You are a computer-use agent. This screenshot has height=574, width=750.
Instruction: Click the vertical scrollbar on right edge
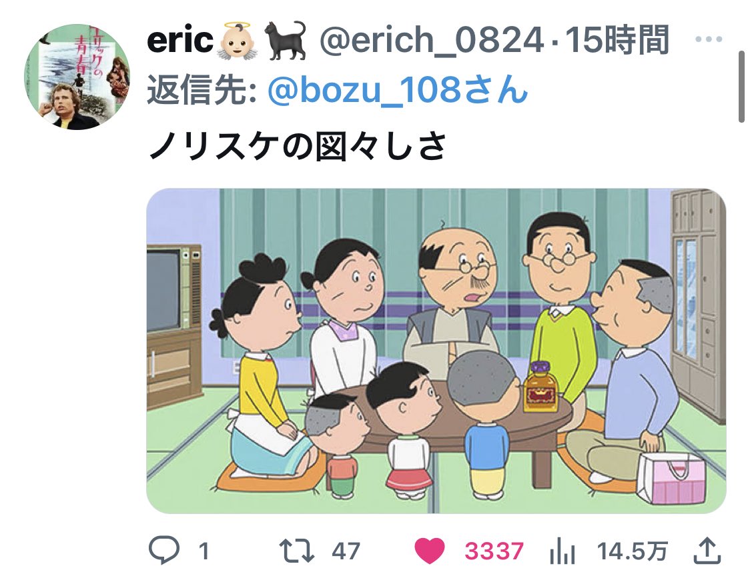point(741,87)
